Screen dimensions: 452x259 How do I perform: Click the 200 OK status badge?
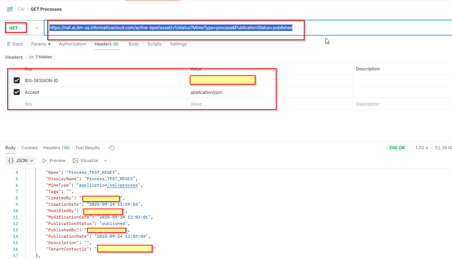pyautogui.click(x=397, y=148)
